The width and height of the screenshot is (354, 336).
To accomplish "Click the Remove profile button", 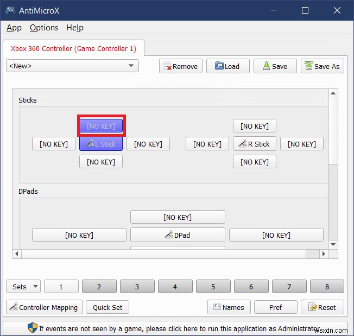I will [x=181, y=66].
